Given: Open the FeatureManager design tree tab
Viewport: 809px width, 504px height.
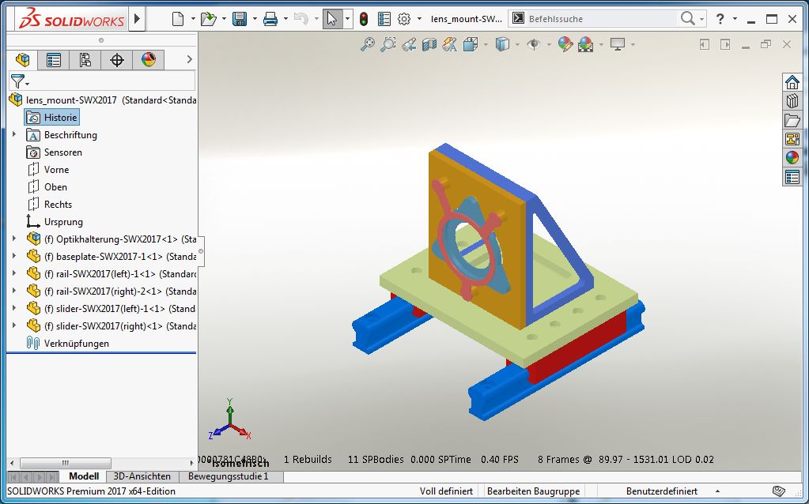Looking at the screenshot, I should coord(23,60).
